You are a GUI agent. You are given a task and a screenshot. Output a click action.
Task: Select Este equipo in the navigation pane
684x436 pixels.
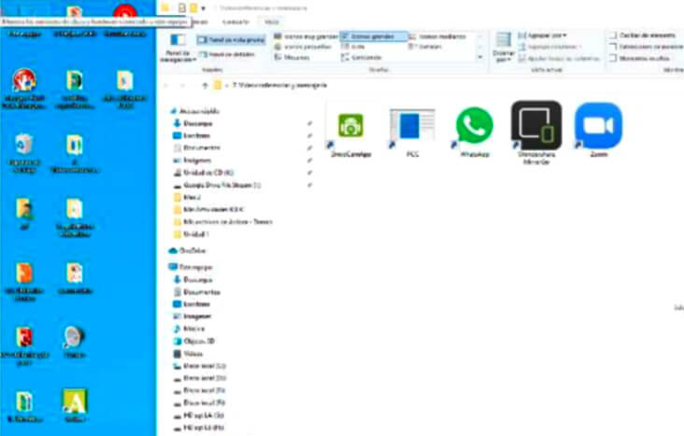click(191, 267)
